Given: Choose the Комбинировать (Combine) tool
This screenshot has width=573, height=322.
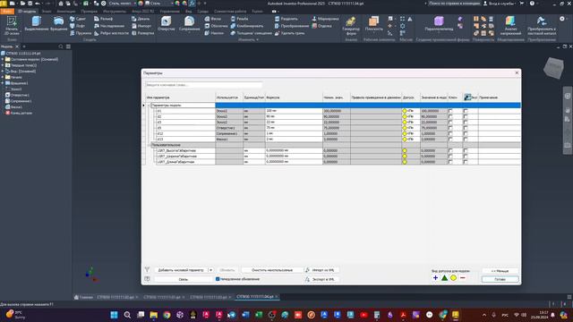Looking at the screenshot, I should tap(247, 26).
